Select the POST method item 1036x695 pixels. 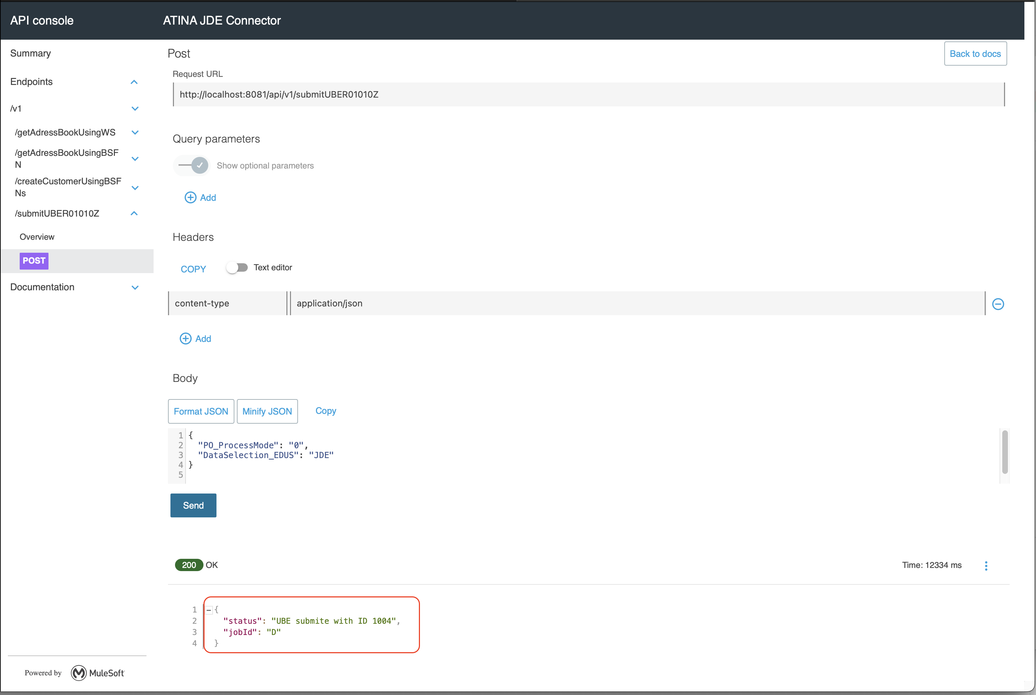tap(34, 260)
